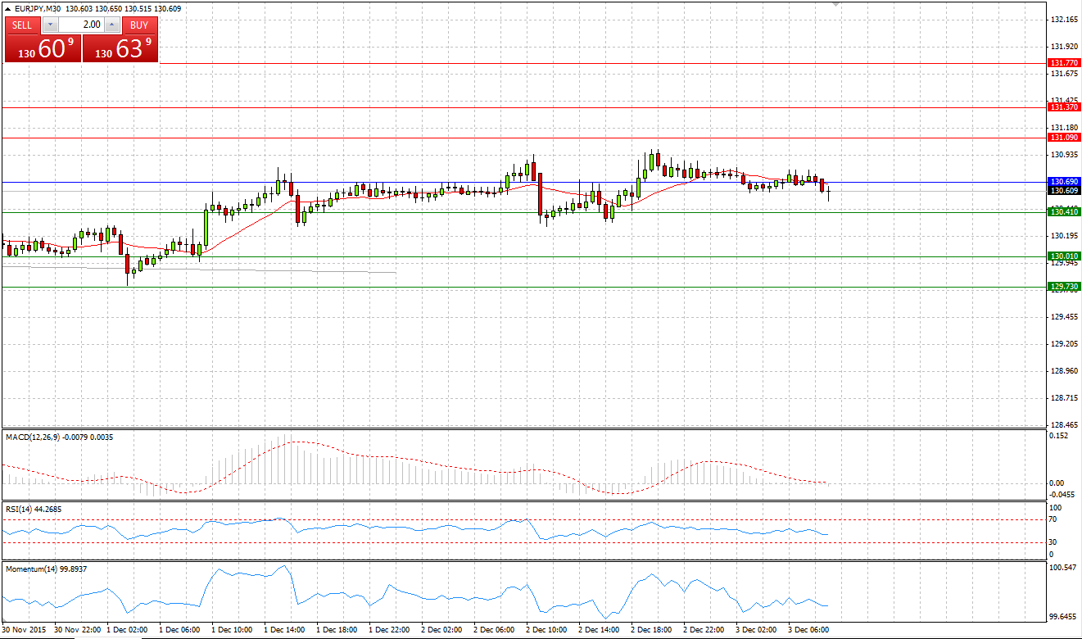
Task: Increase trade volume with the up arrow
Action: point(112,25)
